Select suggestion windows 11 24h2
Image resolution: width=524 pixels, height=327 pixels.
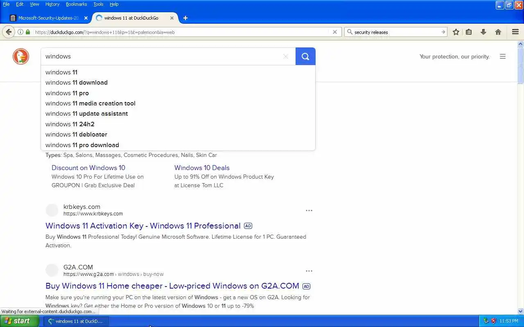point(178,124)
